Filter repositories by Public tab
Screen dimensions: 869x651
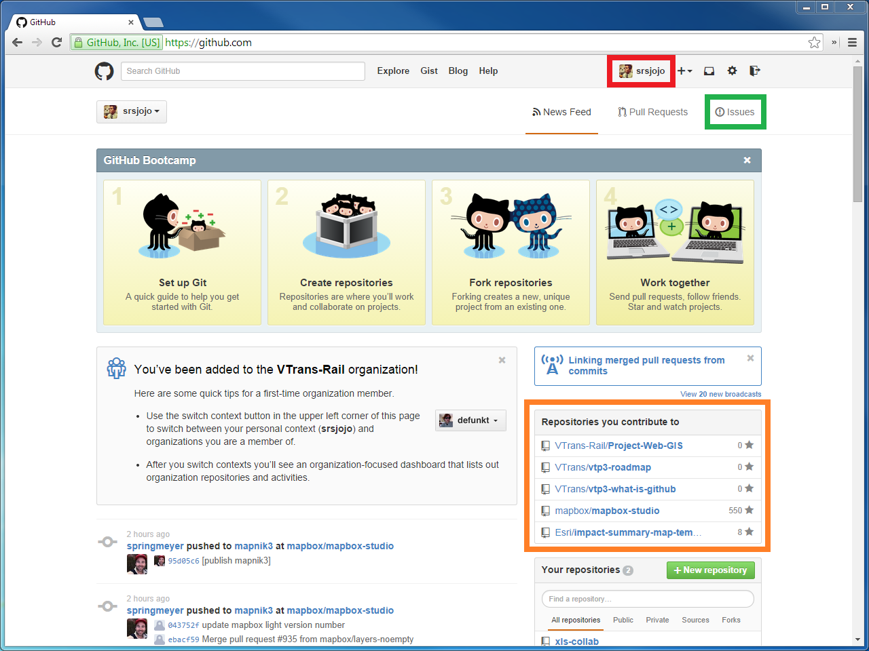tap(623, 620)
